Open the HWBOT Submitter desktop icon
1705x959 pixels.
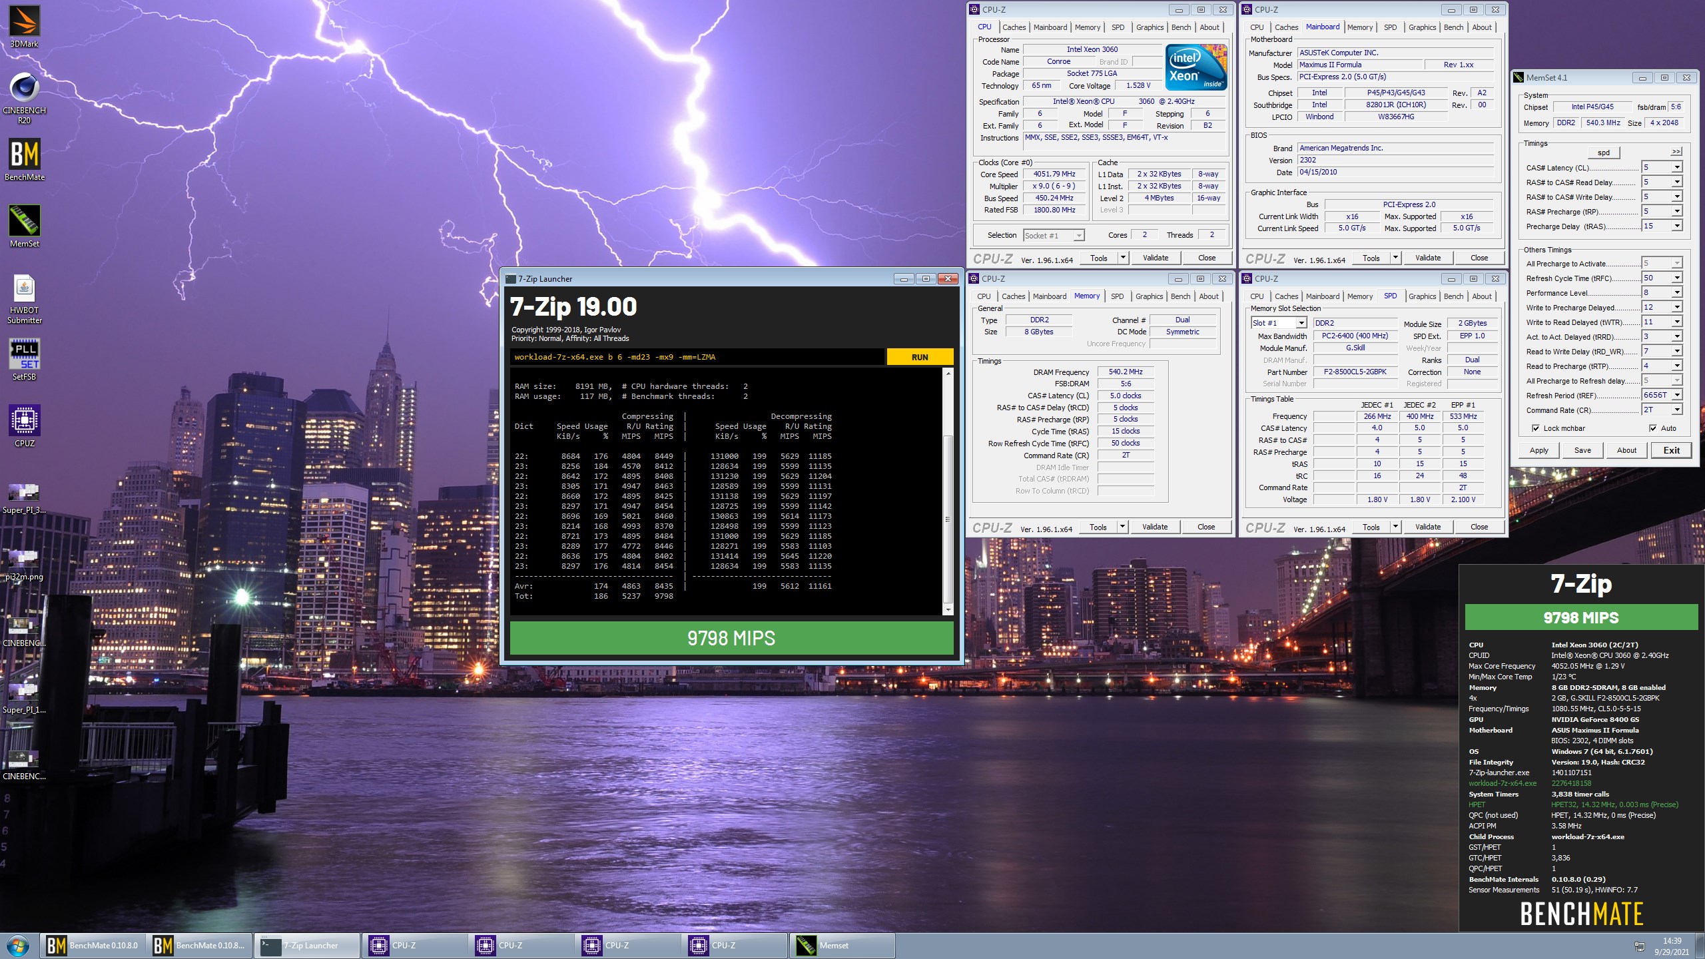(x=25, y=300)
